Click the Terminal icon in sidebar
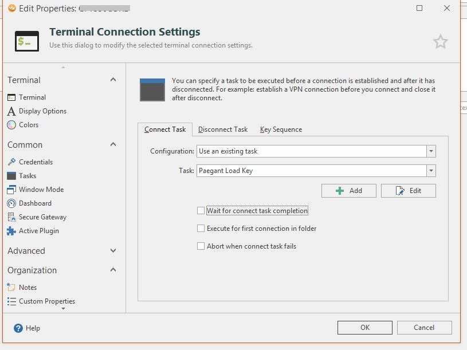The width and height of the screenshot is (467, 350). tap(11, 97)
